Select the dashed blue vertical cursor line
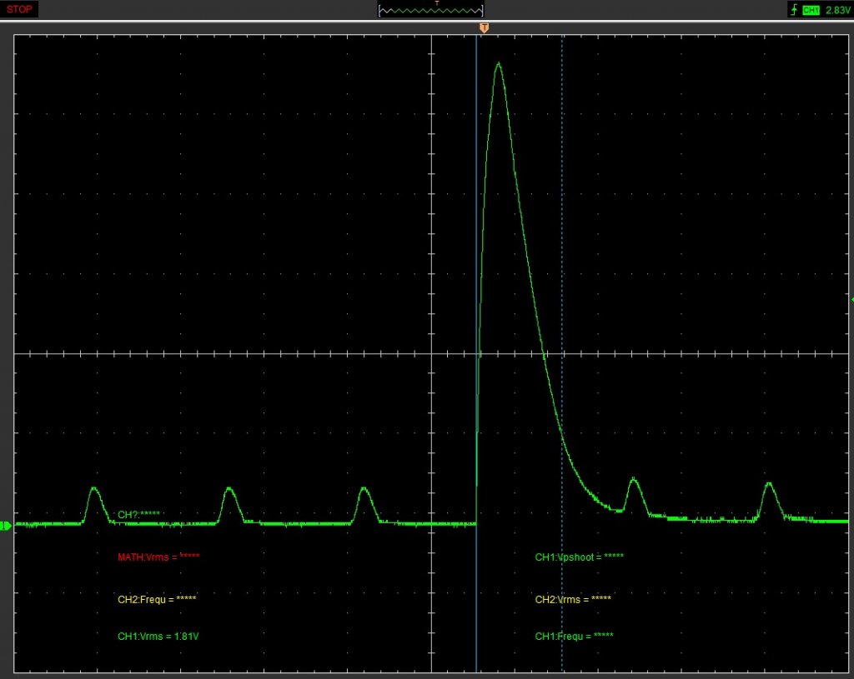The width and height of the screenshot is (854, 679). pos(562,353)
